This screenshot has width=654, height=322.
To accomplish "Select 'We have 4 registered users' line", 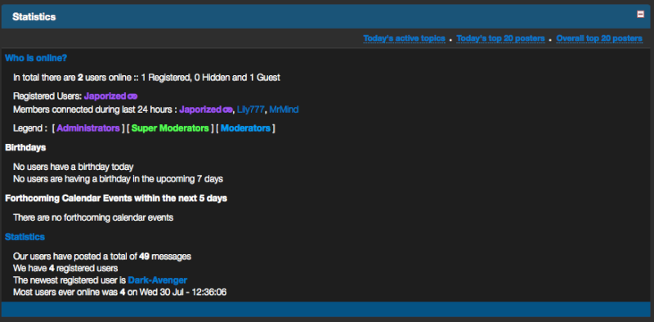I will pyautogui.click(x=65, y=268).
